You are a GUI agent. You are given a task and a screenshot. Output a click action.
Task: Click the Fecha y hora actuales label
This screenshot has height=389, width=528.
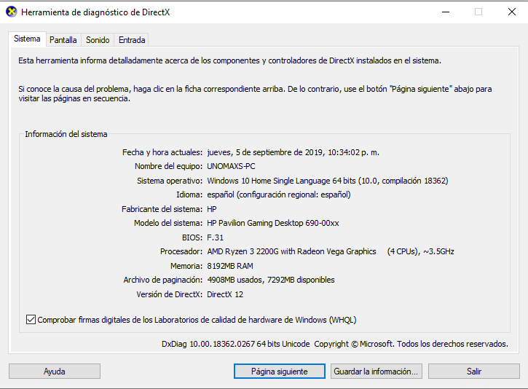(162, 152)
